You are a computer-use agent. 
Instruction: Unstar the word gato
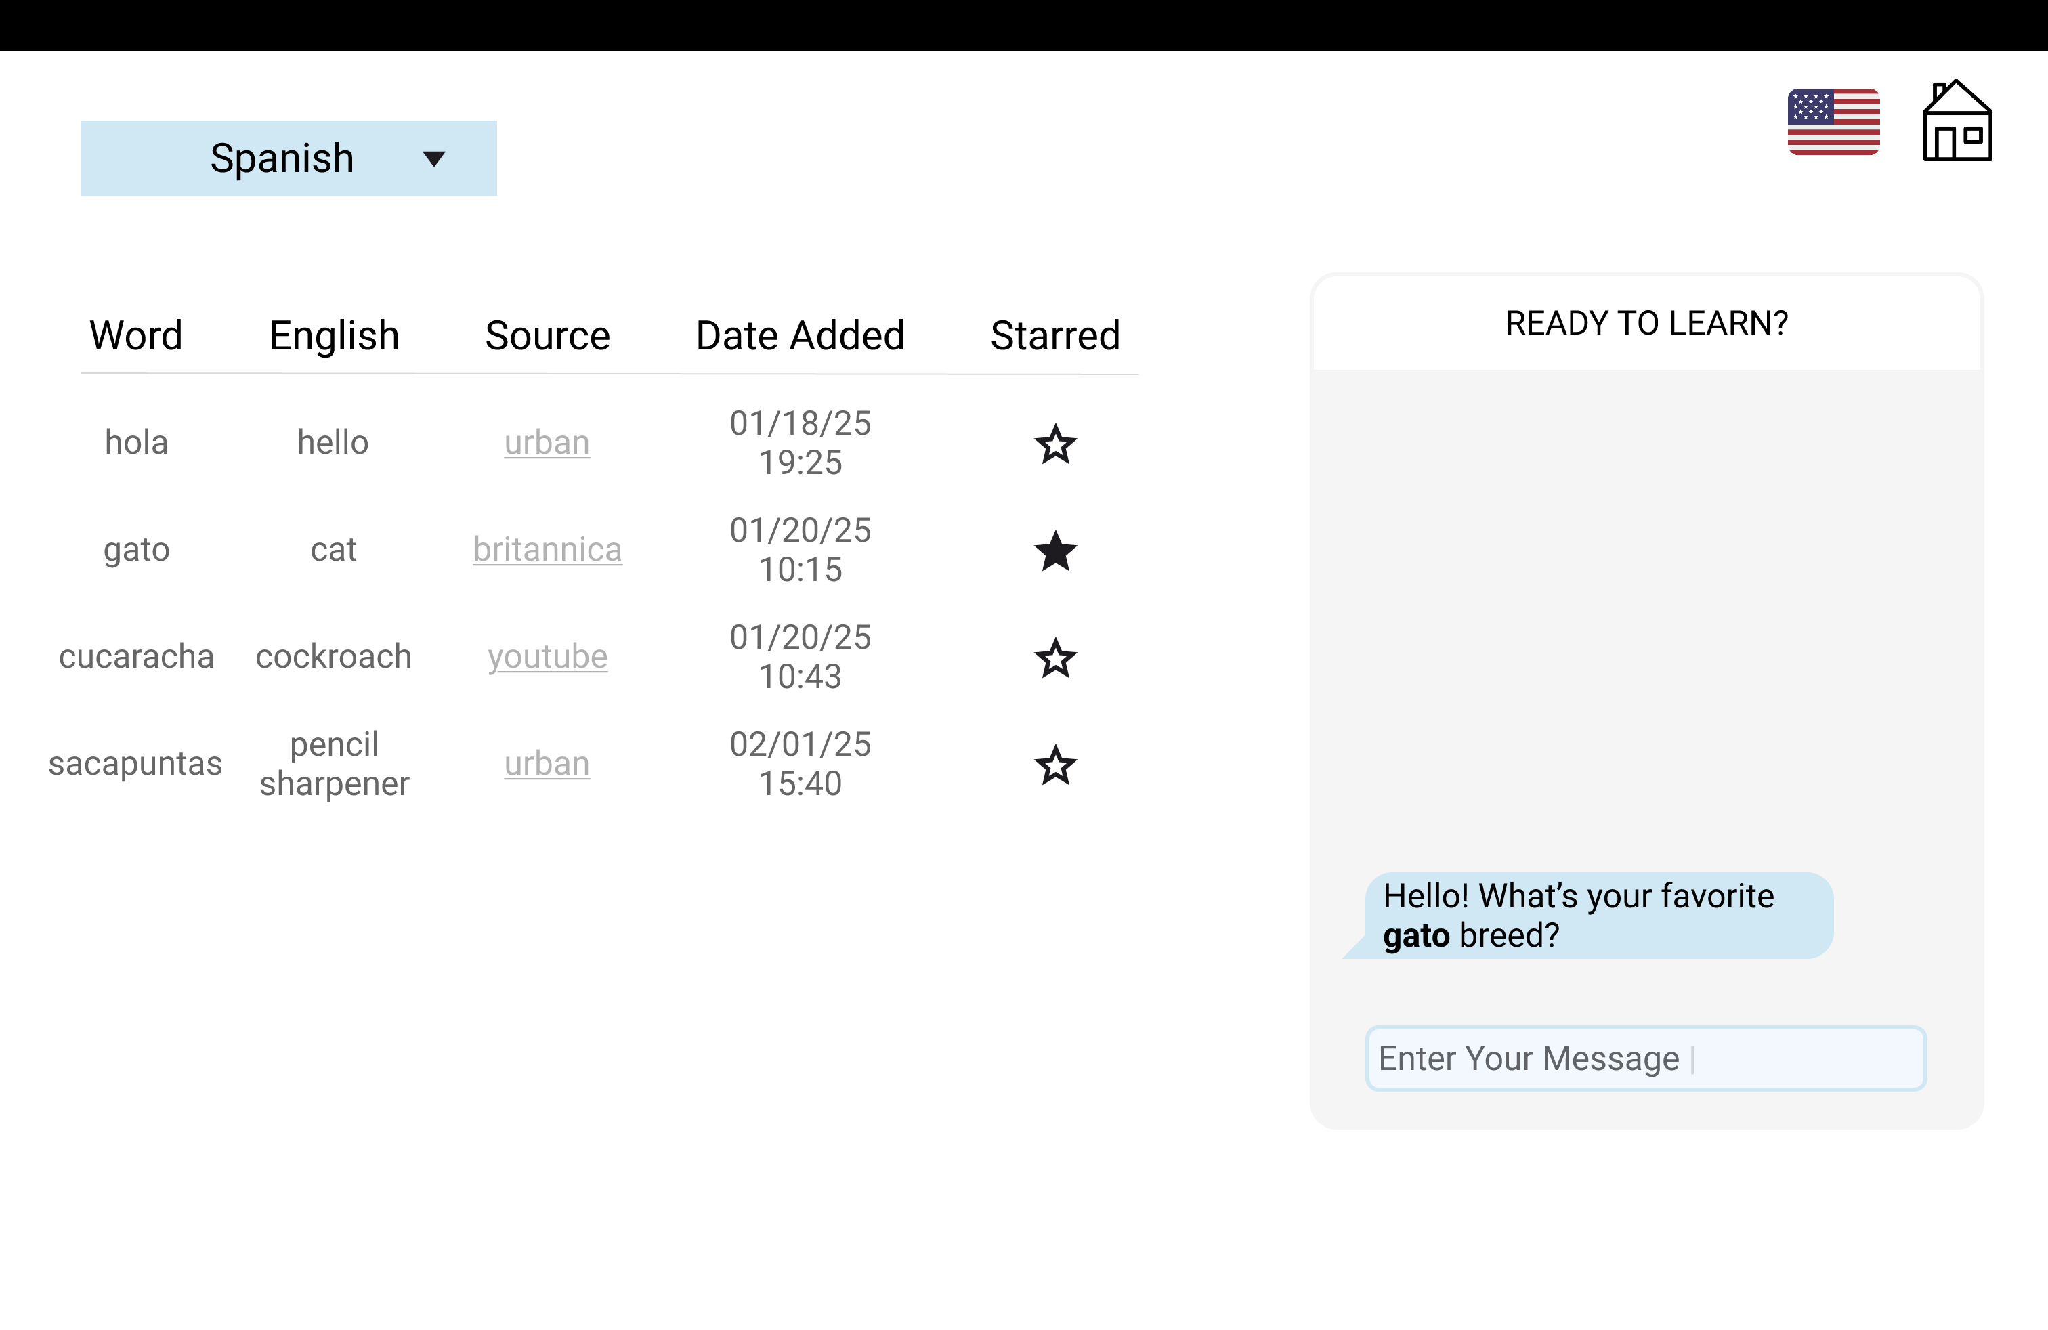click(x=1055, y=551)
